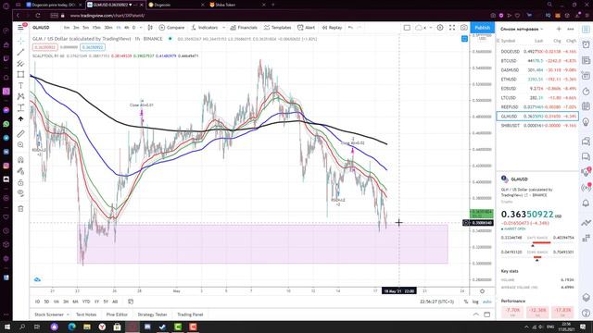593x333 pixels.
Task: Click the blue Publish button
Action: tap(482, 27)
